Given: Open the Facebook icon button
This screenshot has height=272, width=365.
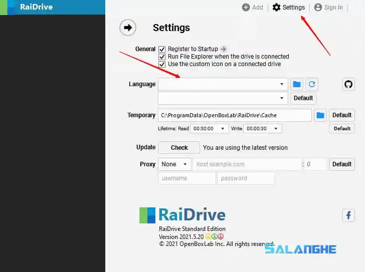Looking at the screenshot, I should pyautogui.click(x=348, y=215).
